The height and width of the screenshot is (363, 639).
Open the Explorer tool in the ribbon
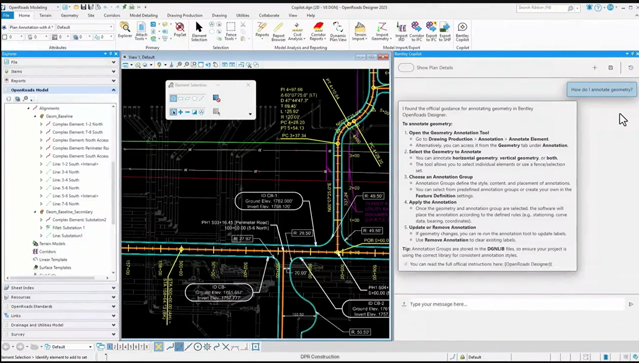click(x=125, y=30)
